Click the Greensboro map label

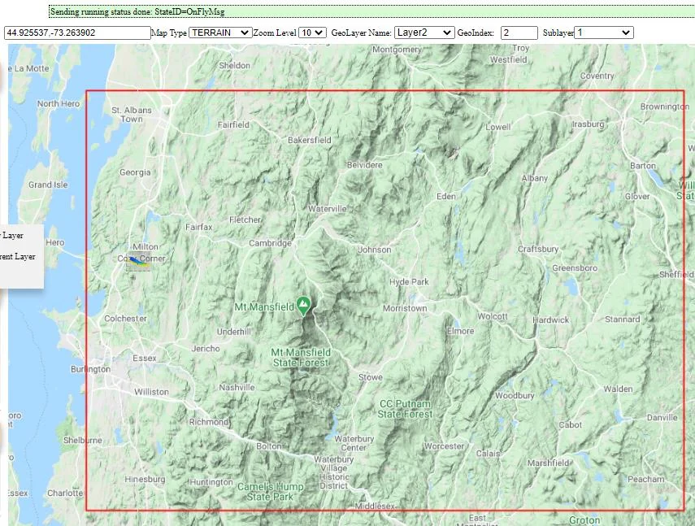575,268
